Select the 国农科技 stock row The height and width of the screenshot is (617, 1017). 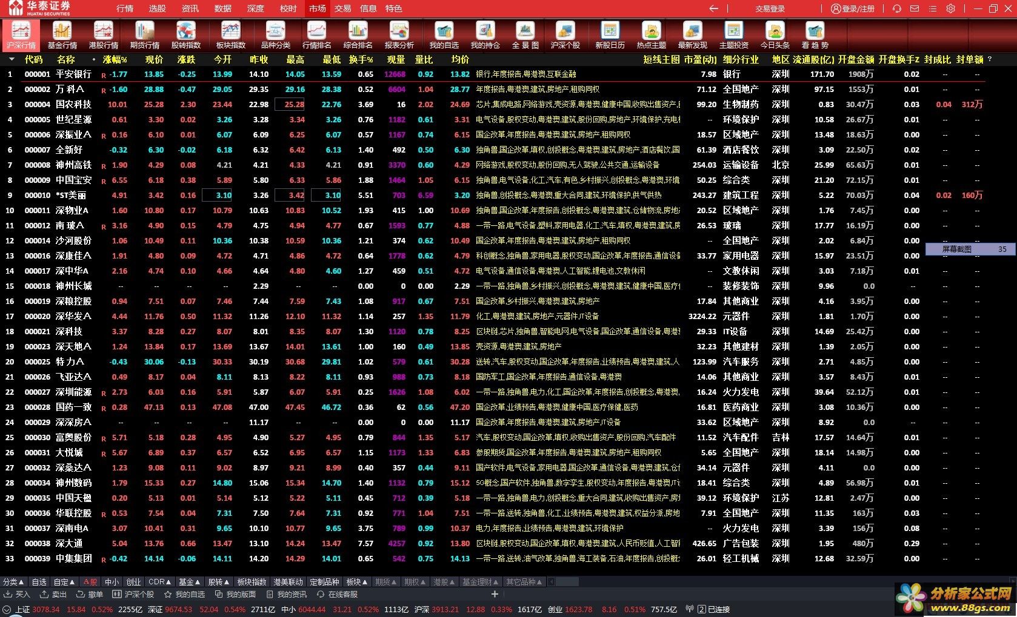[494, 104]
